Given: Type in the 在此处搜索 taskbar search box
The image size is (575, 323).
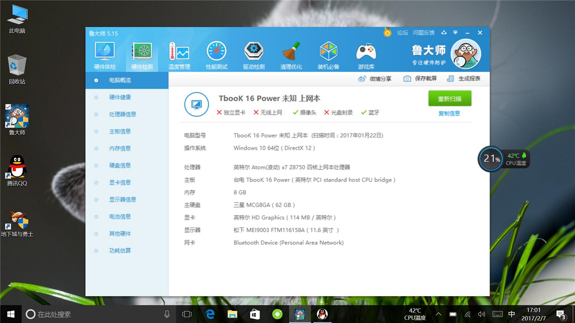Looking at the screenshot, I should (x=96, y=314).
